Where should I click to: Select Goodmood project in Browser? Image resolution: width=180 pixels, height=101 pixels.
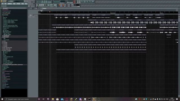6,36
